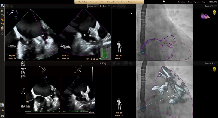The height and width of the screenshot is (118, 218).
Task: Click the 3D heart model thumbnail in X-ray 1
Action: 205,16
